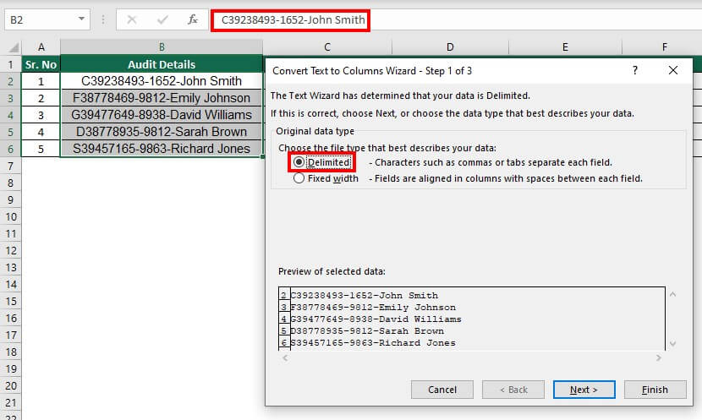Click preview scroll up arrow
The width and height of the screenshot is (702, 420).
(672, 294)
